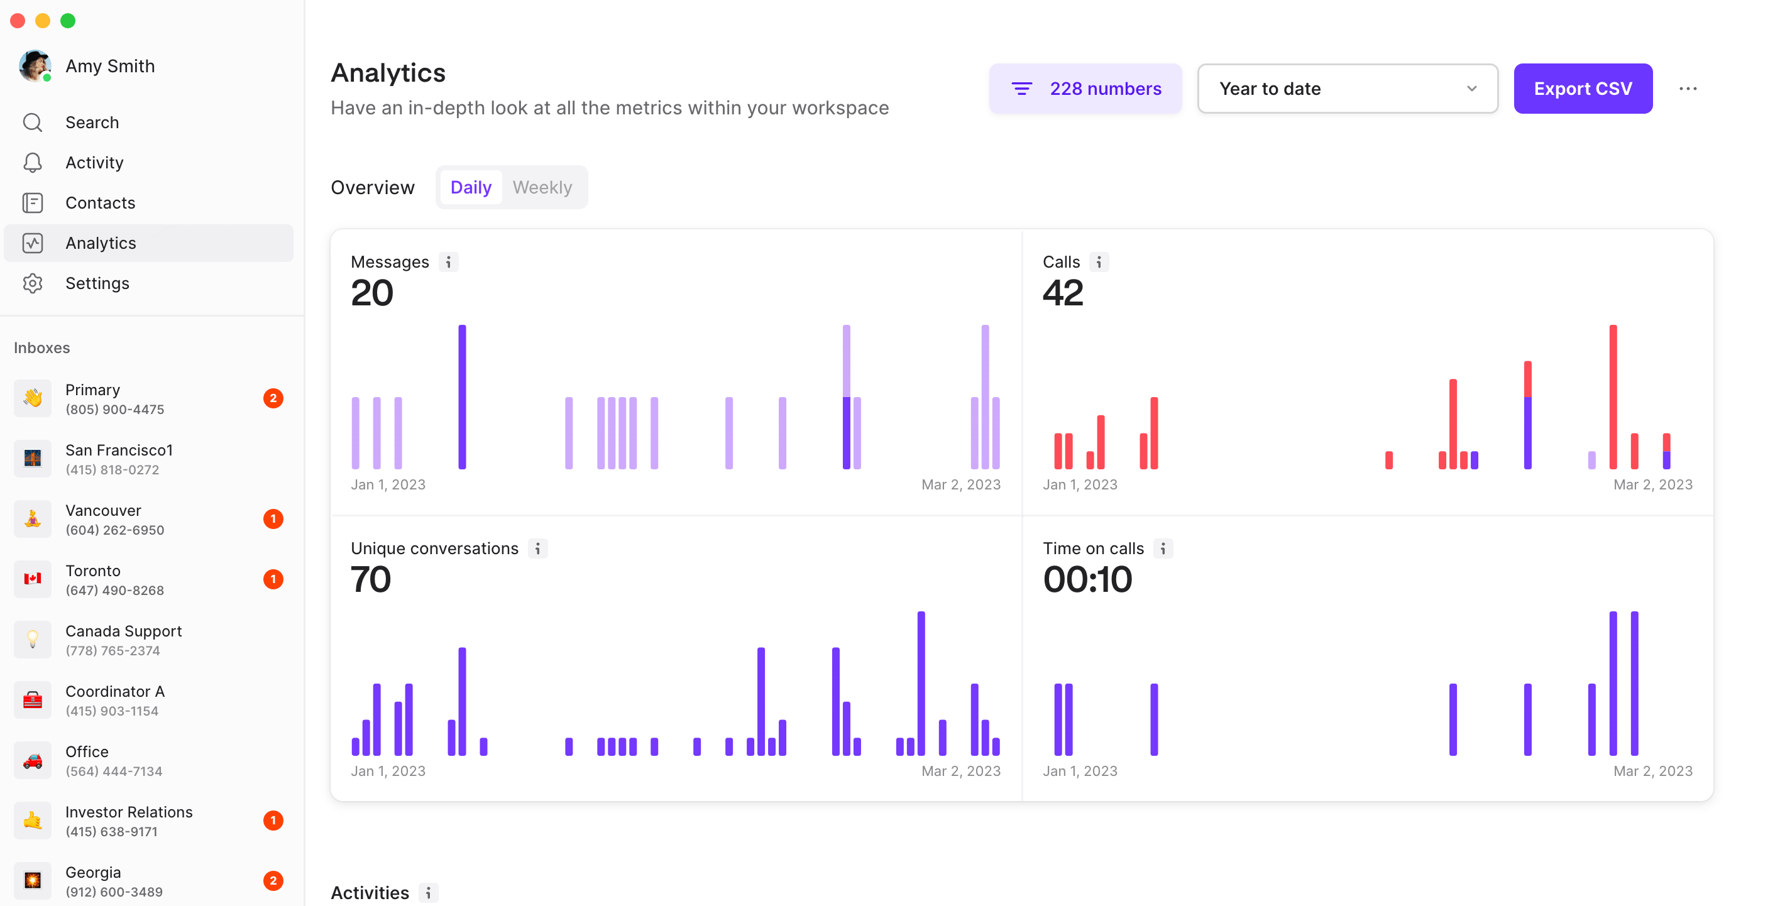Click the Settings icon in sidebar
Screen dimensions: 1780x906
click(32, 282)
